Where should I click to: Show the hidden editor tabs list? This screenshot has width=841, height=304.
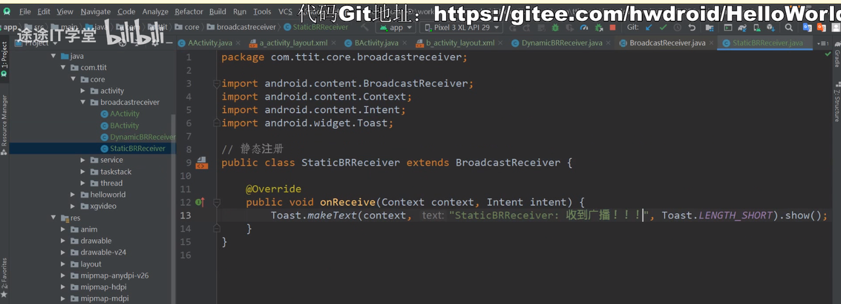(x=823, y=43)
